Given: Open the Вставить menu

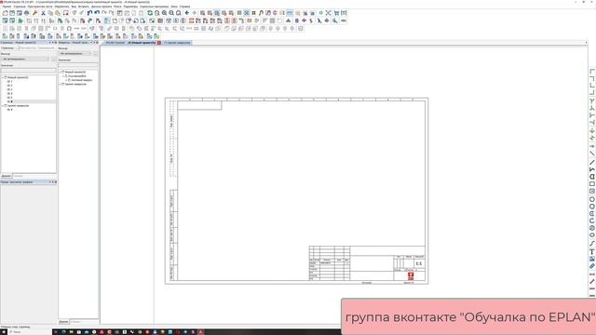Looking at the screenshot, I should click(84, 7).
